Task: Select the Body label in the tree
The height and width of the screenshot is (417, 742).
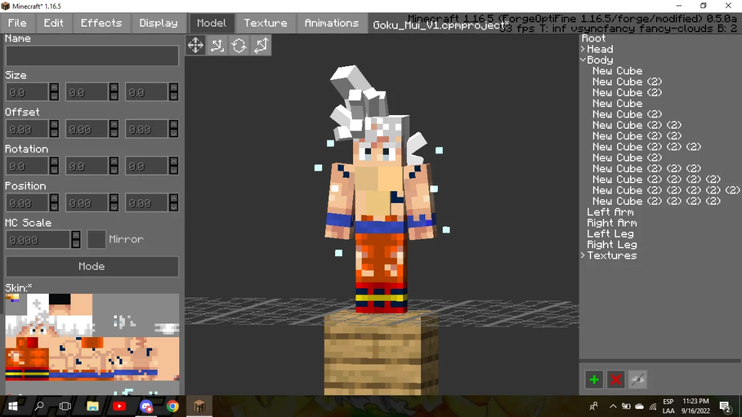Action: tap(600, 60)
